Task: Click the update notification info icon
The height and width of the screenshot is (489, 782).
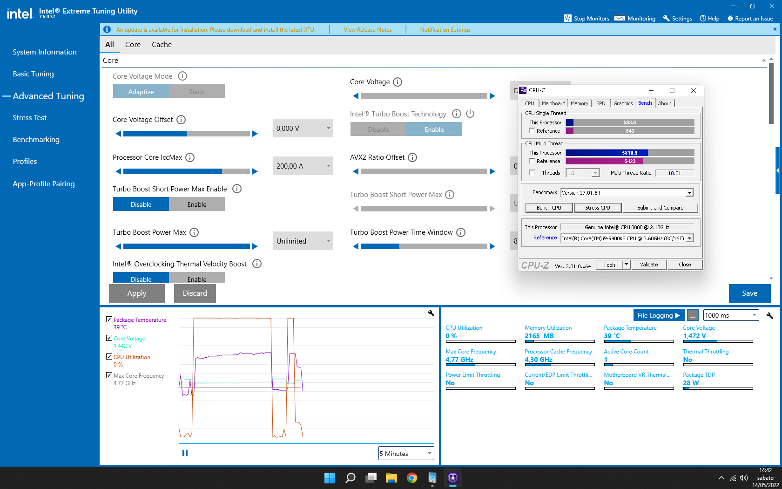Action: coord(107,29)
